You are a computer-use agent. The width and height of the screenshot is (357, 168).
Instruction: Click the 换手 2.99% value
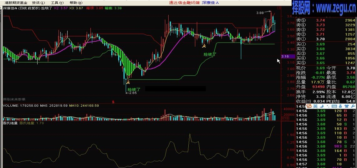tap(319, 92)
